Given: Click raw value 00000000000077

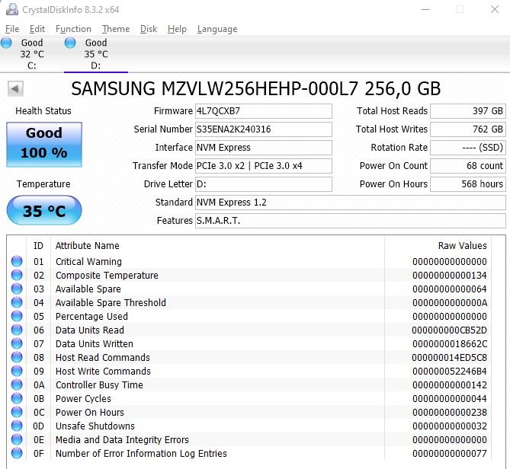Looking at the screenshot, I should [450, 454].
